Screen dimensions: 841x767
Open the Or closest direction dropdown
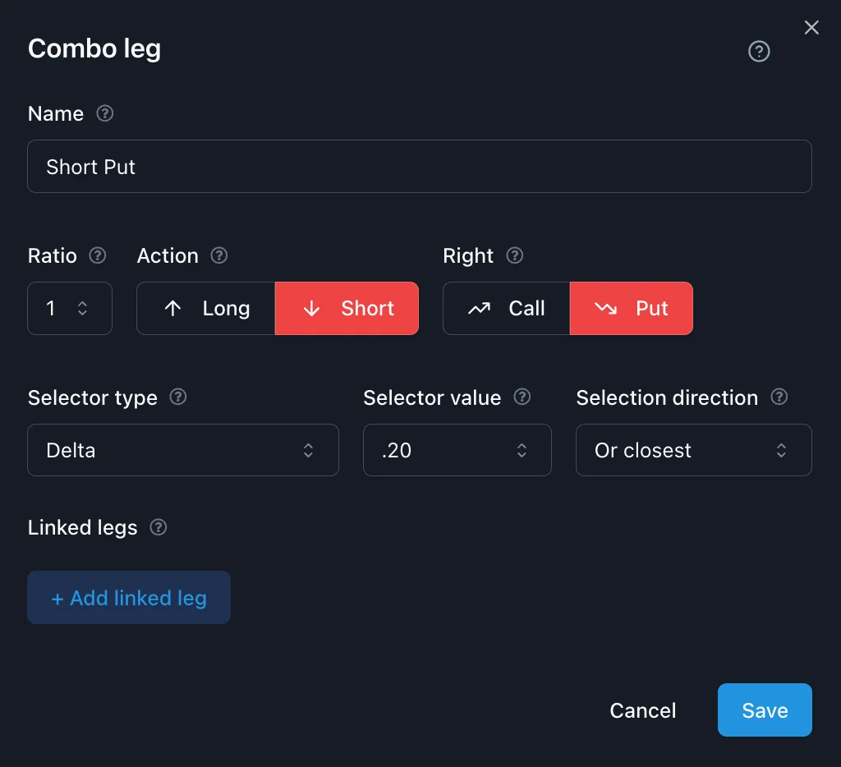(x=693, y=450)
